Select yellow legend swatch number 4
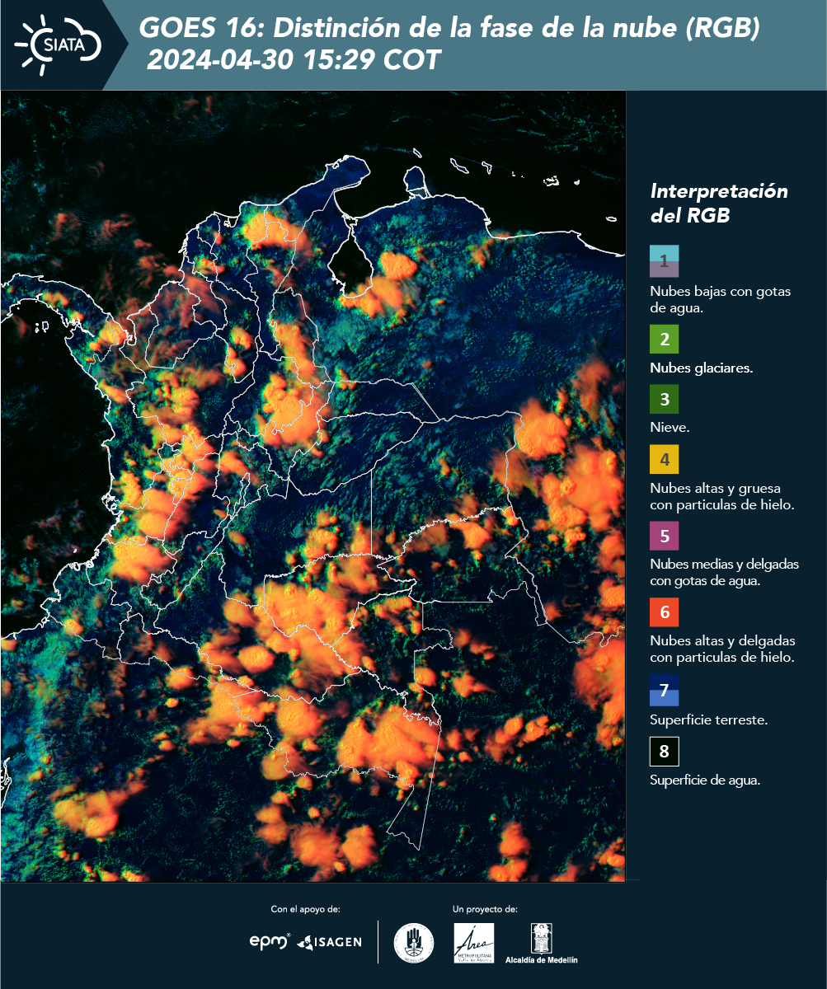 tap(664, 459)
